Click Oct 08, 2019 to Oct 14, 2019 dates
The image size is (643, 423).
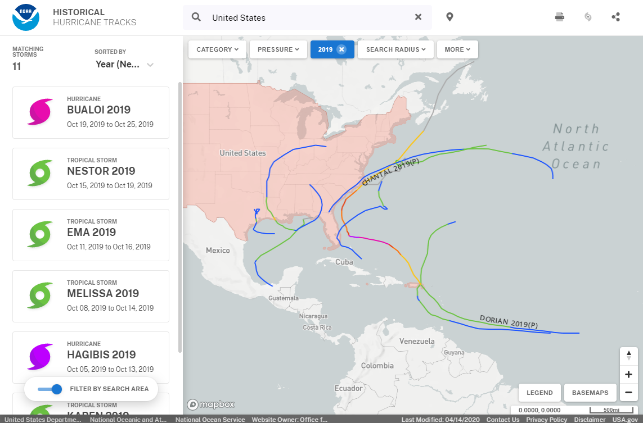(x=110, y=308)
